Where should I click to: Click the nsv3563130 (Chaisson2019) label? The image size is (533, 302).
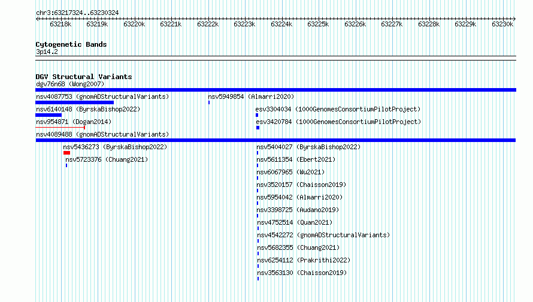[x=302, y=273]
